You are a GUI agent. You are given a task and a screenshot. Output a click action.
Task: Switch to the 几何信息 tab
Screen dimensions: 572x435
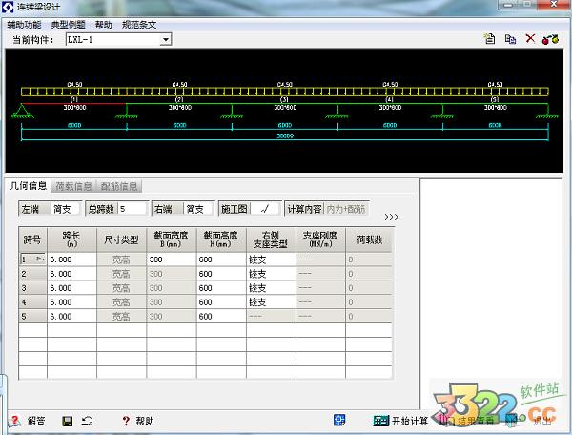pyautogui.click(x=29, y=186)
